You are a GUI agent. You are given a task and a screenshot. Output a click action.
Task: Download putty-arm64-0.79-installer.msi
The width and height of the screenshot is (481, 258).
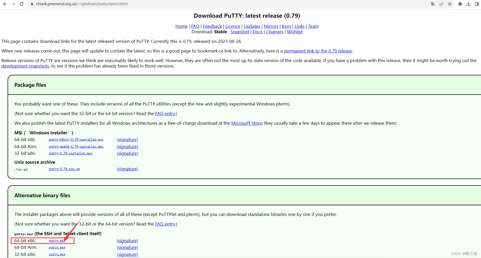(x=76, y=147)
